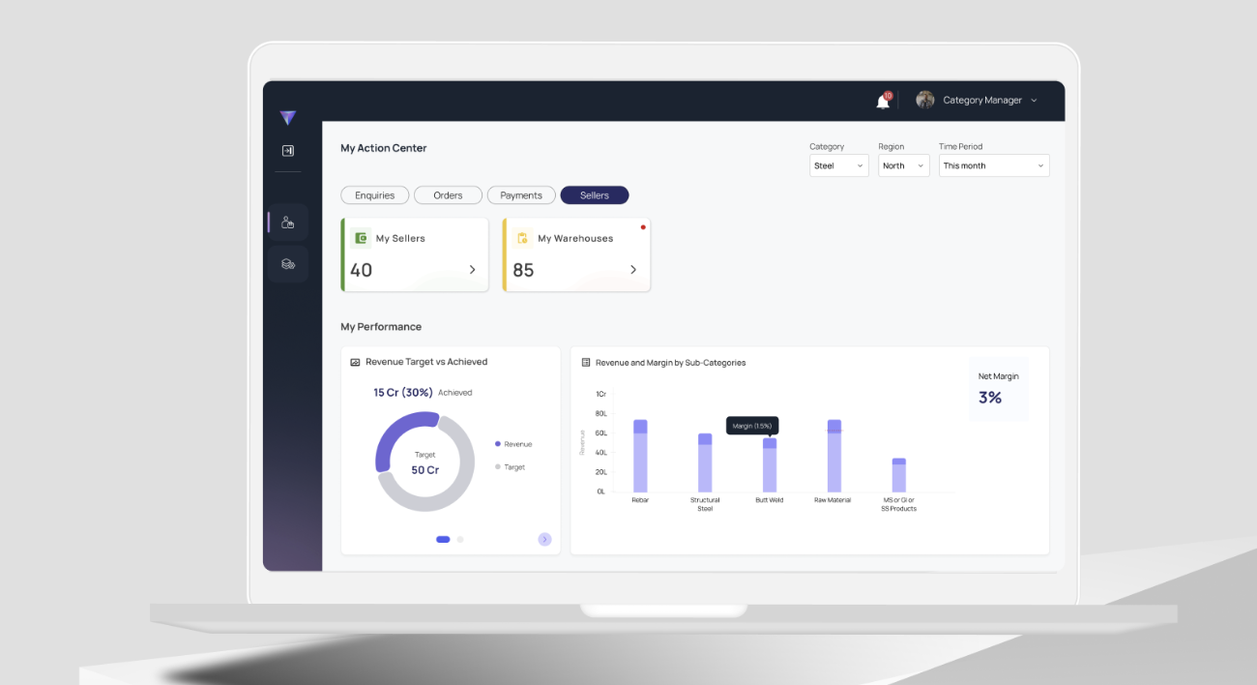Open the Category dropdown showing Steel
The image size is (1257, 685).
[838, 165]
